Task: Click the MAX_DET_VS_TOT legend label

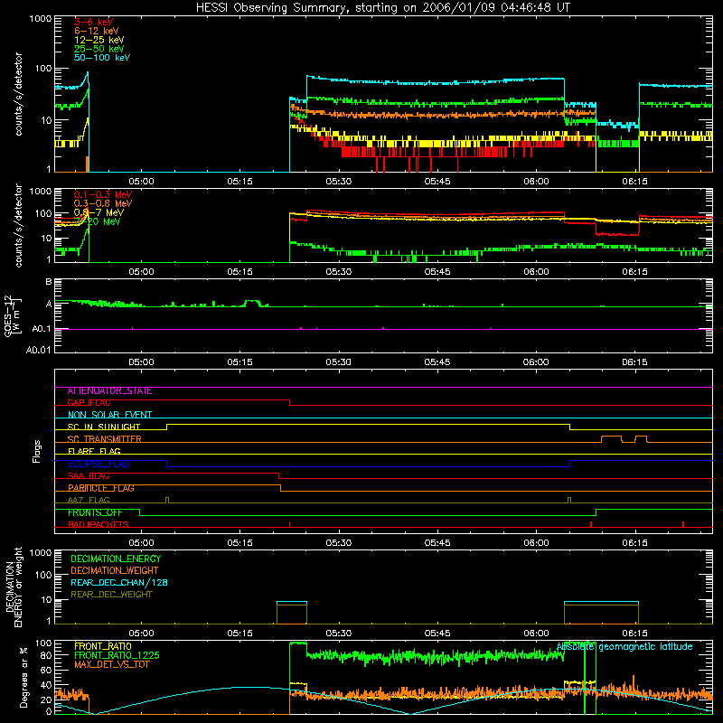Action: pyautogui.click(x=112, y=664)
